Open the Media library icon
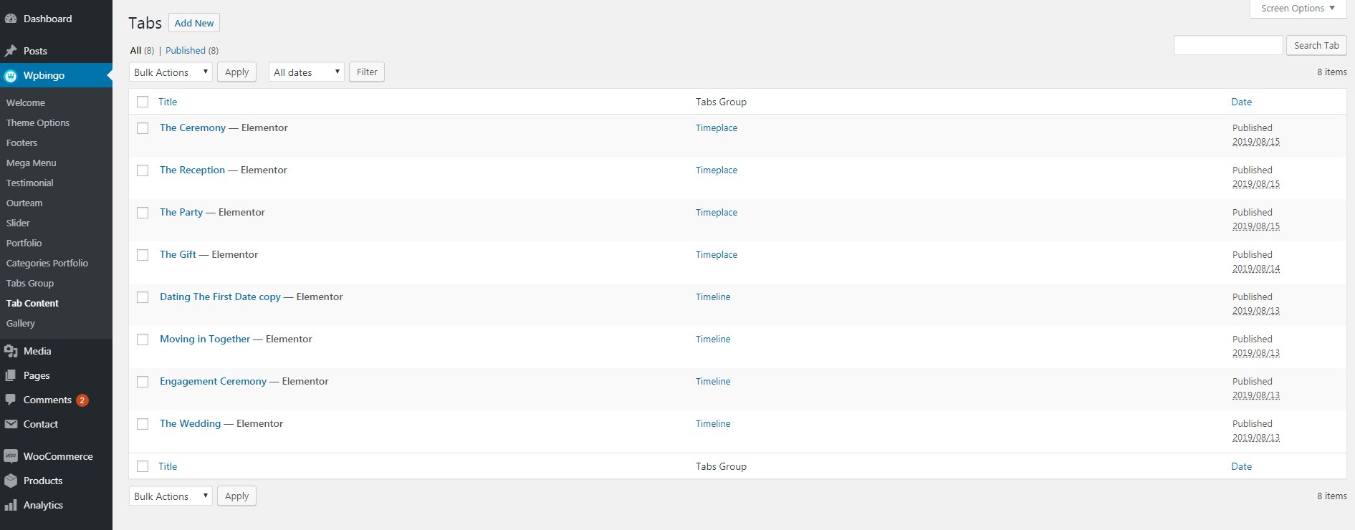The width and height of the screenshot is (1355, 530). coord(11,351)
